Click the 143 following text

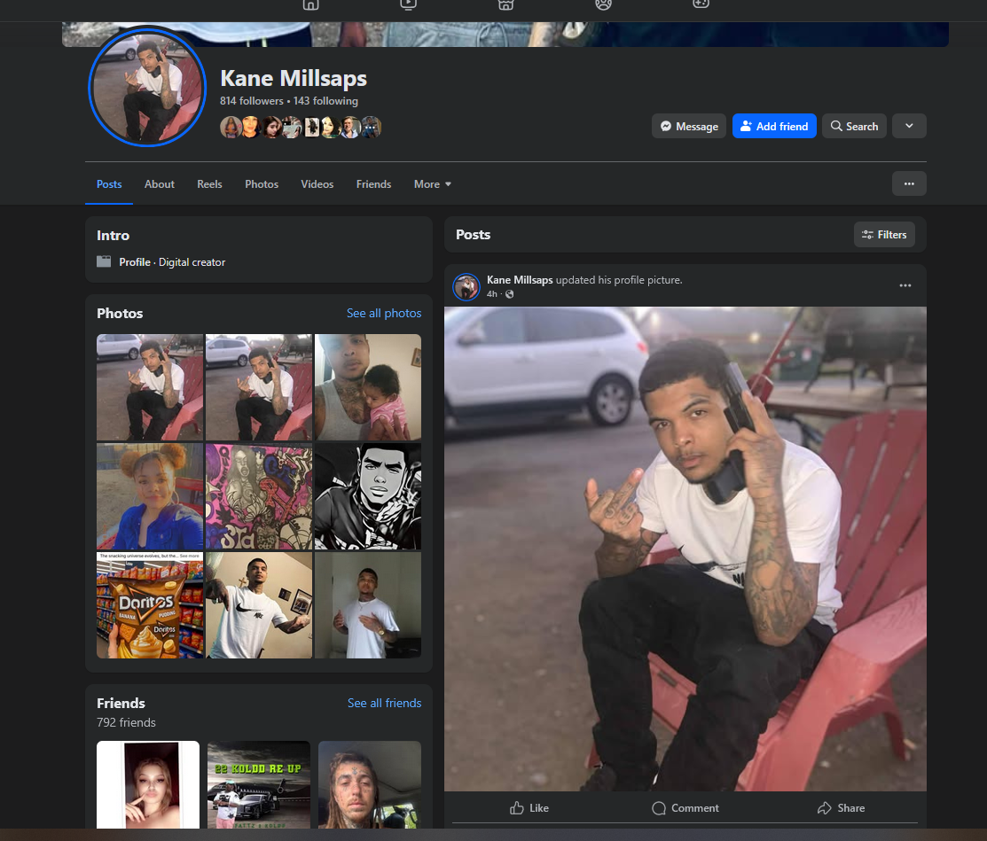click(x=325, y=101)
